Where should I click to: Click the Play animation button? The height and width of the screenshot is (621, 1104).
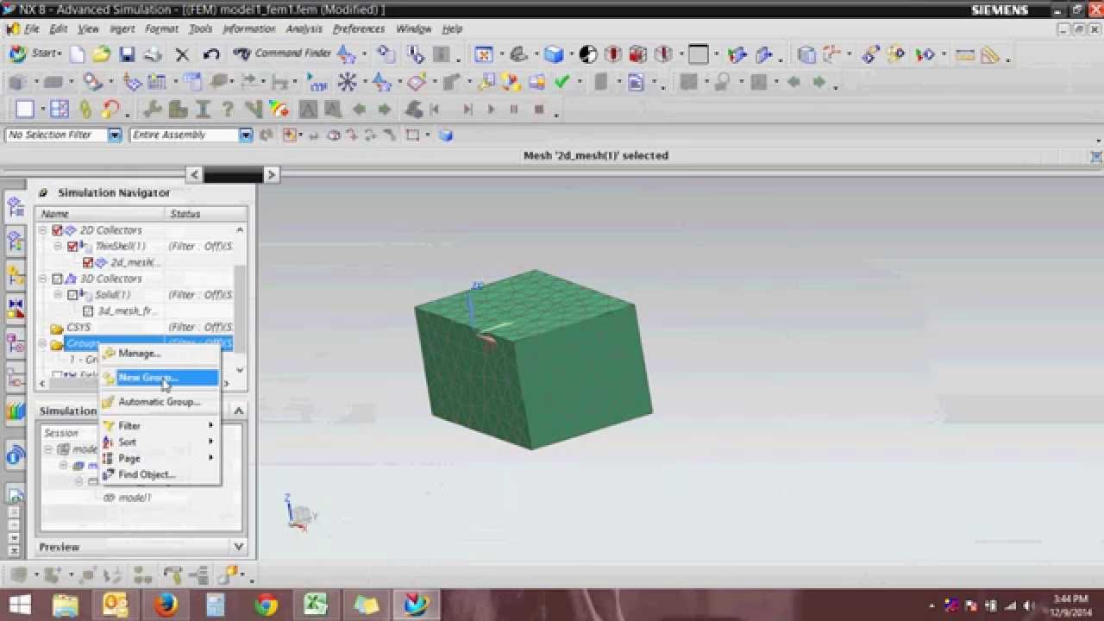(492, 110)
